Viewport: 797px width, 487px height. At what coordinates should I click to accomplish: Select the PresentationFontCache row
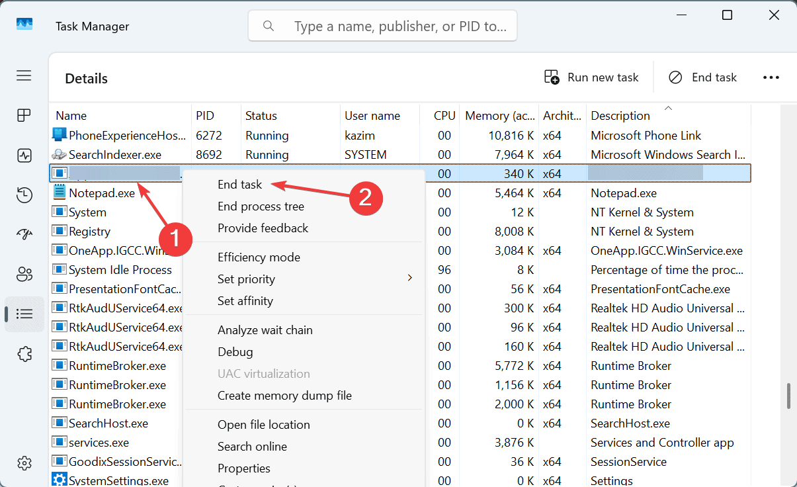click(401, 289)
